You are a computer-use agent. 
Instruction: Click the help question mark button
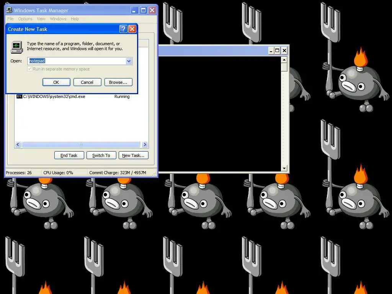coord(123,29)
